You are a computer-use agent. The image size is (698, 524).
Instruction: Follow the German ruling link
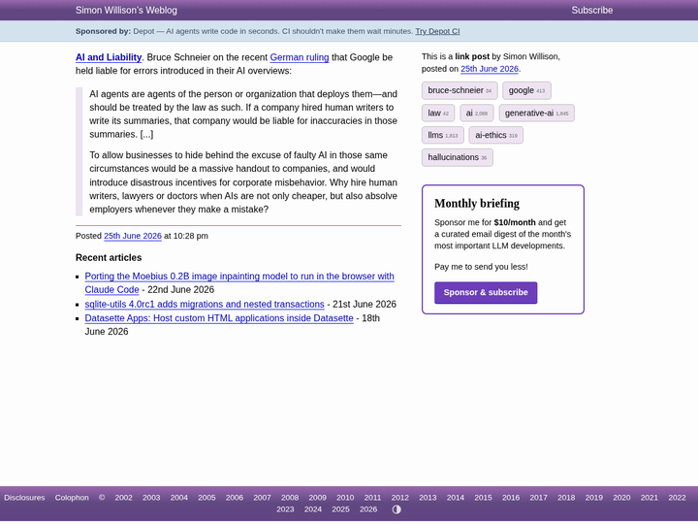300,57
